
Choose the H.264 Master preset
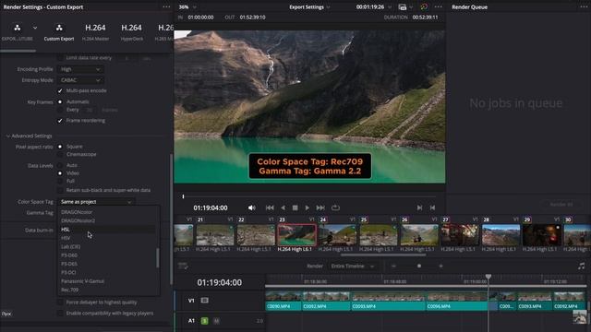pyautogui.click(x=95, y=31)
